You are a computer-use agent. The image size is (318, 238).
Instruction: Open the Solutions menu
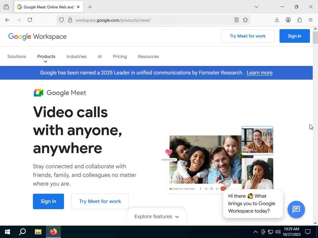point(17,56)
